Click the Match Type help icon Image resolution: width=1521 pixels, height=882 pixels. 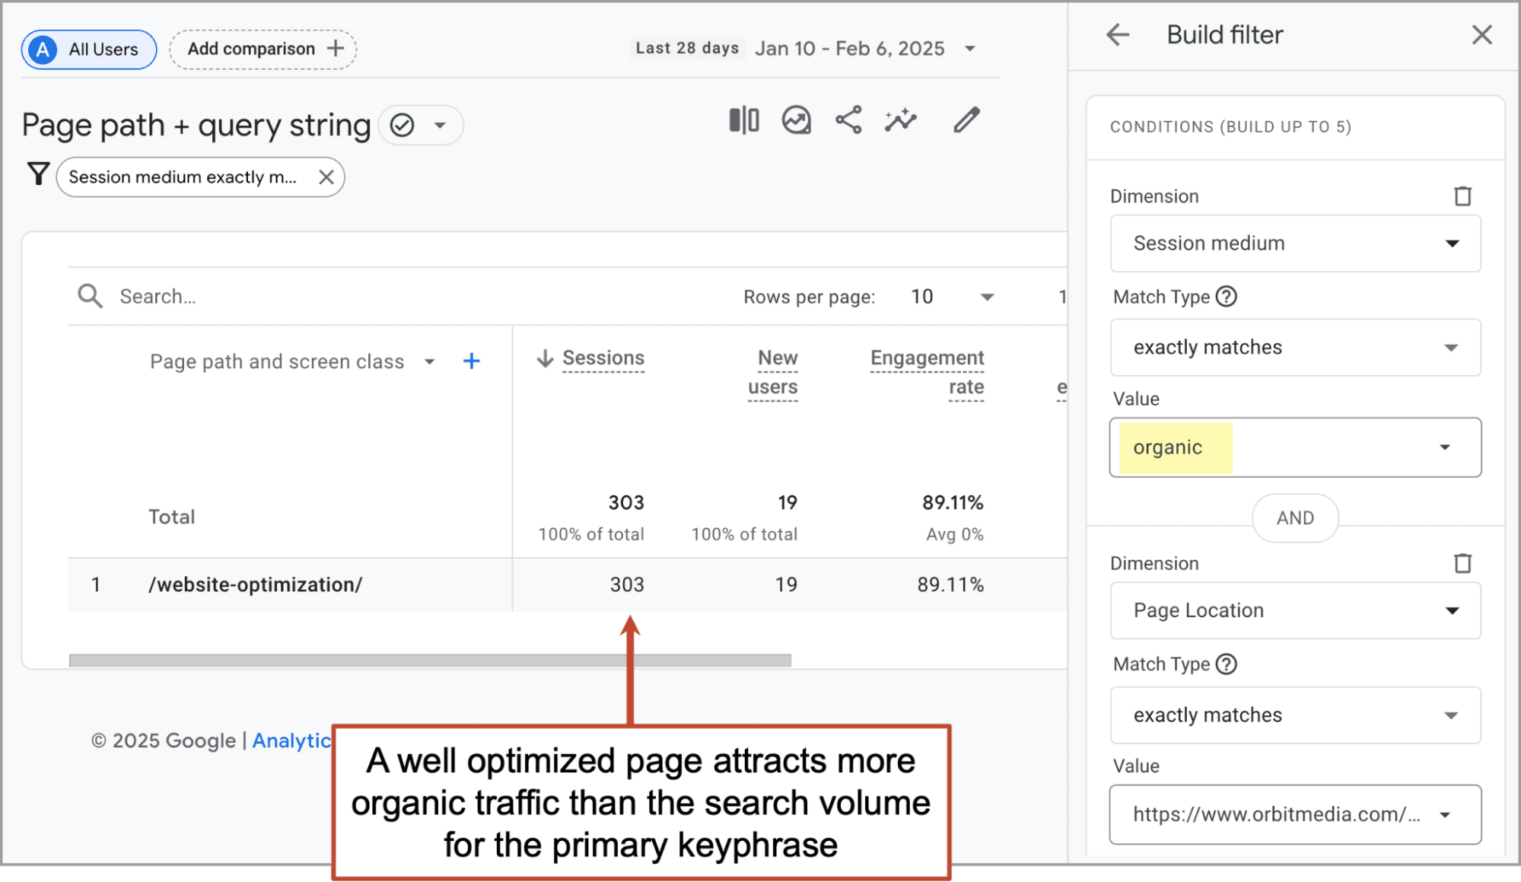click(1226, 296)
